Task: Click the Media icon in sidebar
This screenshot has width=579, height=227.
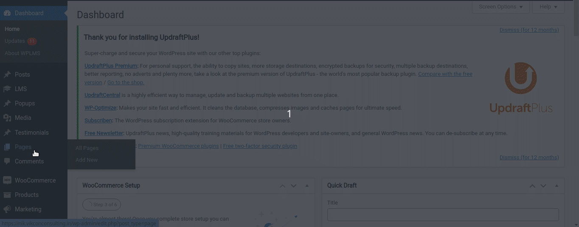Action: (7, 118)
